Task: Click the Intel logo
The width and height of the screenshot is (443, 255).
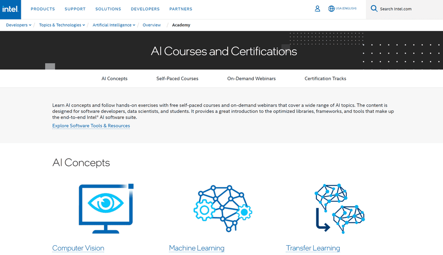Action: [x=11, y=9]
